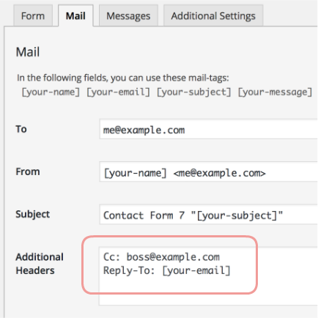Click the To field containing me@example.com
318x318 pixels.
click(208, 129)
